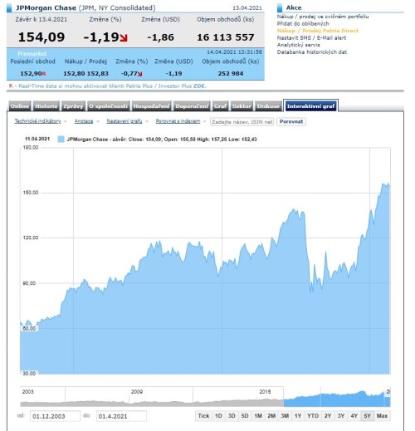Click the ZDE link for real-time data
Screen dimensions: 415x431
tap(199, 86)
